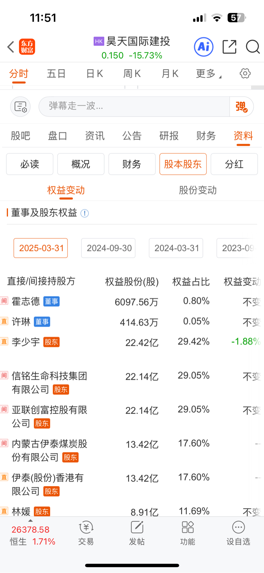Switch to the 分时 chart tab

pos(19,73)
